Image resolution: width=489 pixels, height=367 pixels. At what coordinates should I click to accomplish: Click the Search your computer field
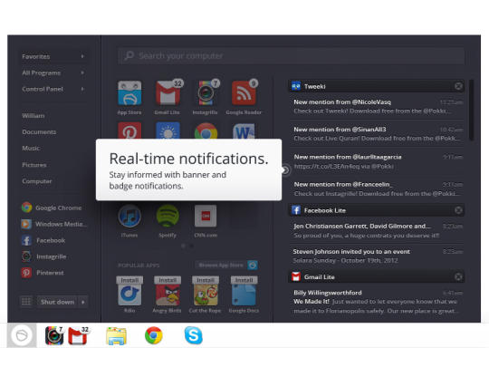coord(292,56)
